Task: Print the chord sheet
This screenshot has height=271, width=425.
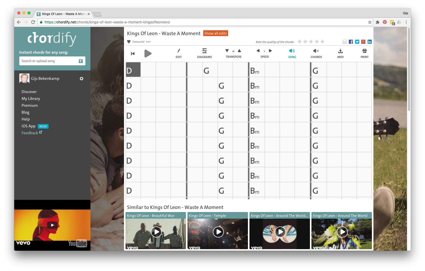Action: (364, 53)
